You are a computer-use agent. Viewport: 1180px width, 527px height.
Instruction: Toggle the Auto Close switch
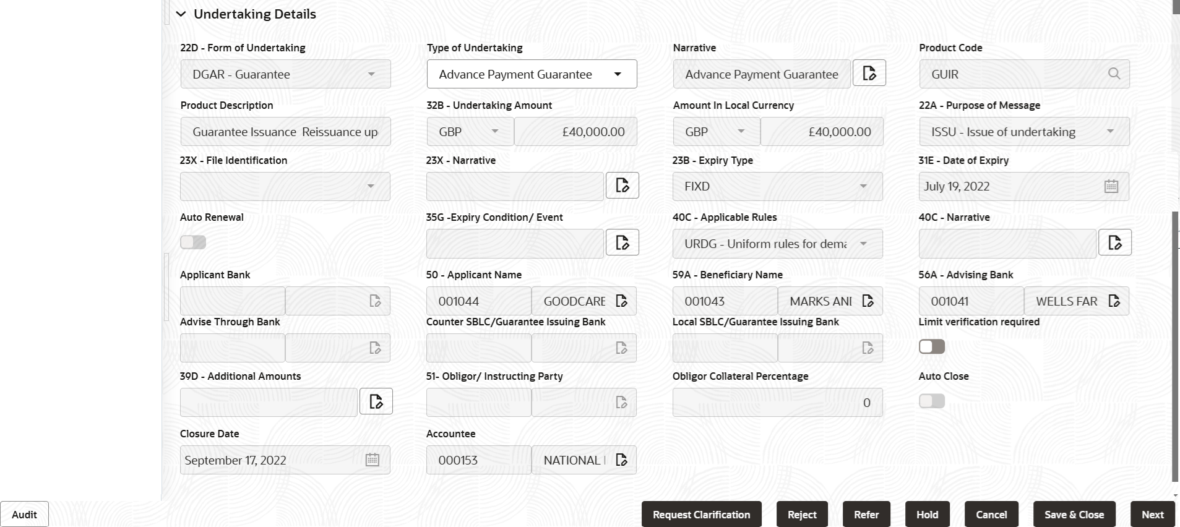[932, 401]
